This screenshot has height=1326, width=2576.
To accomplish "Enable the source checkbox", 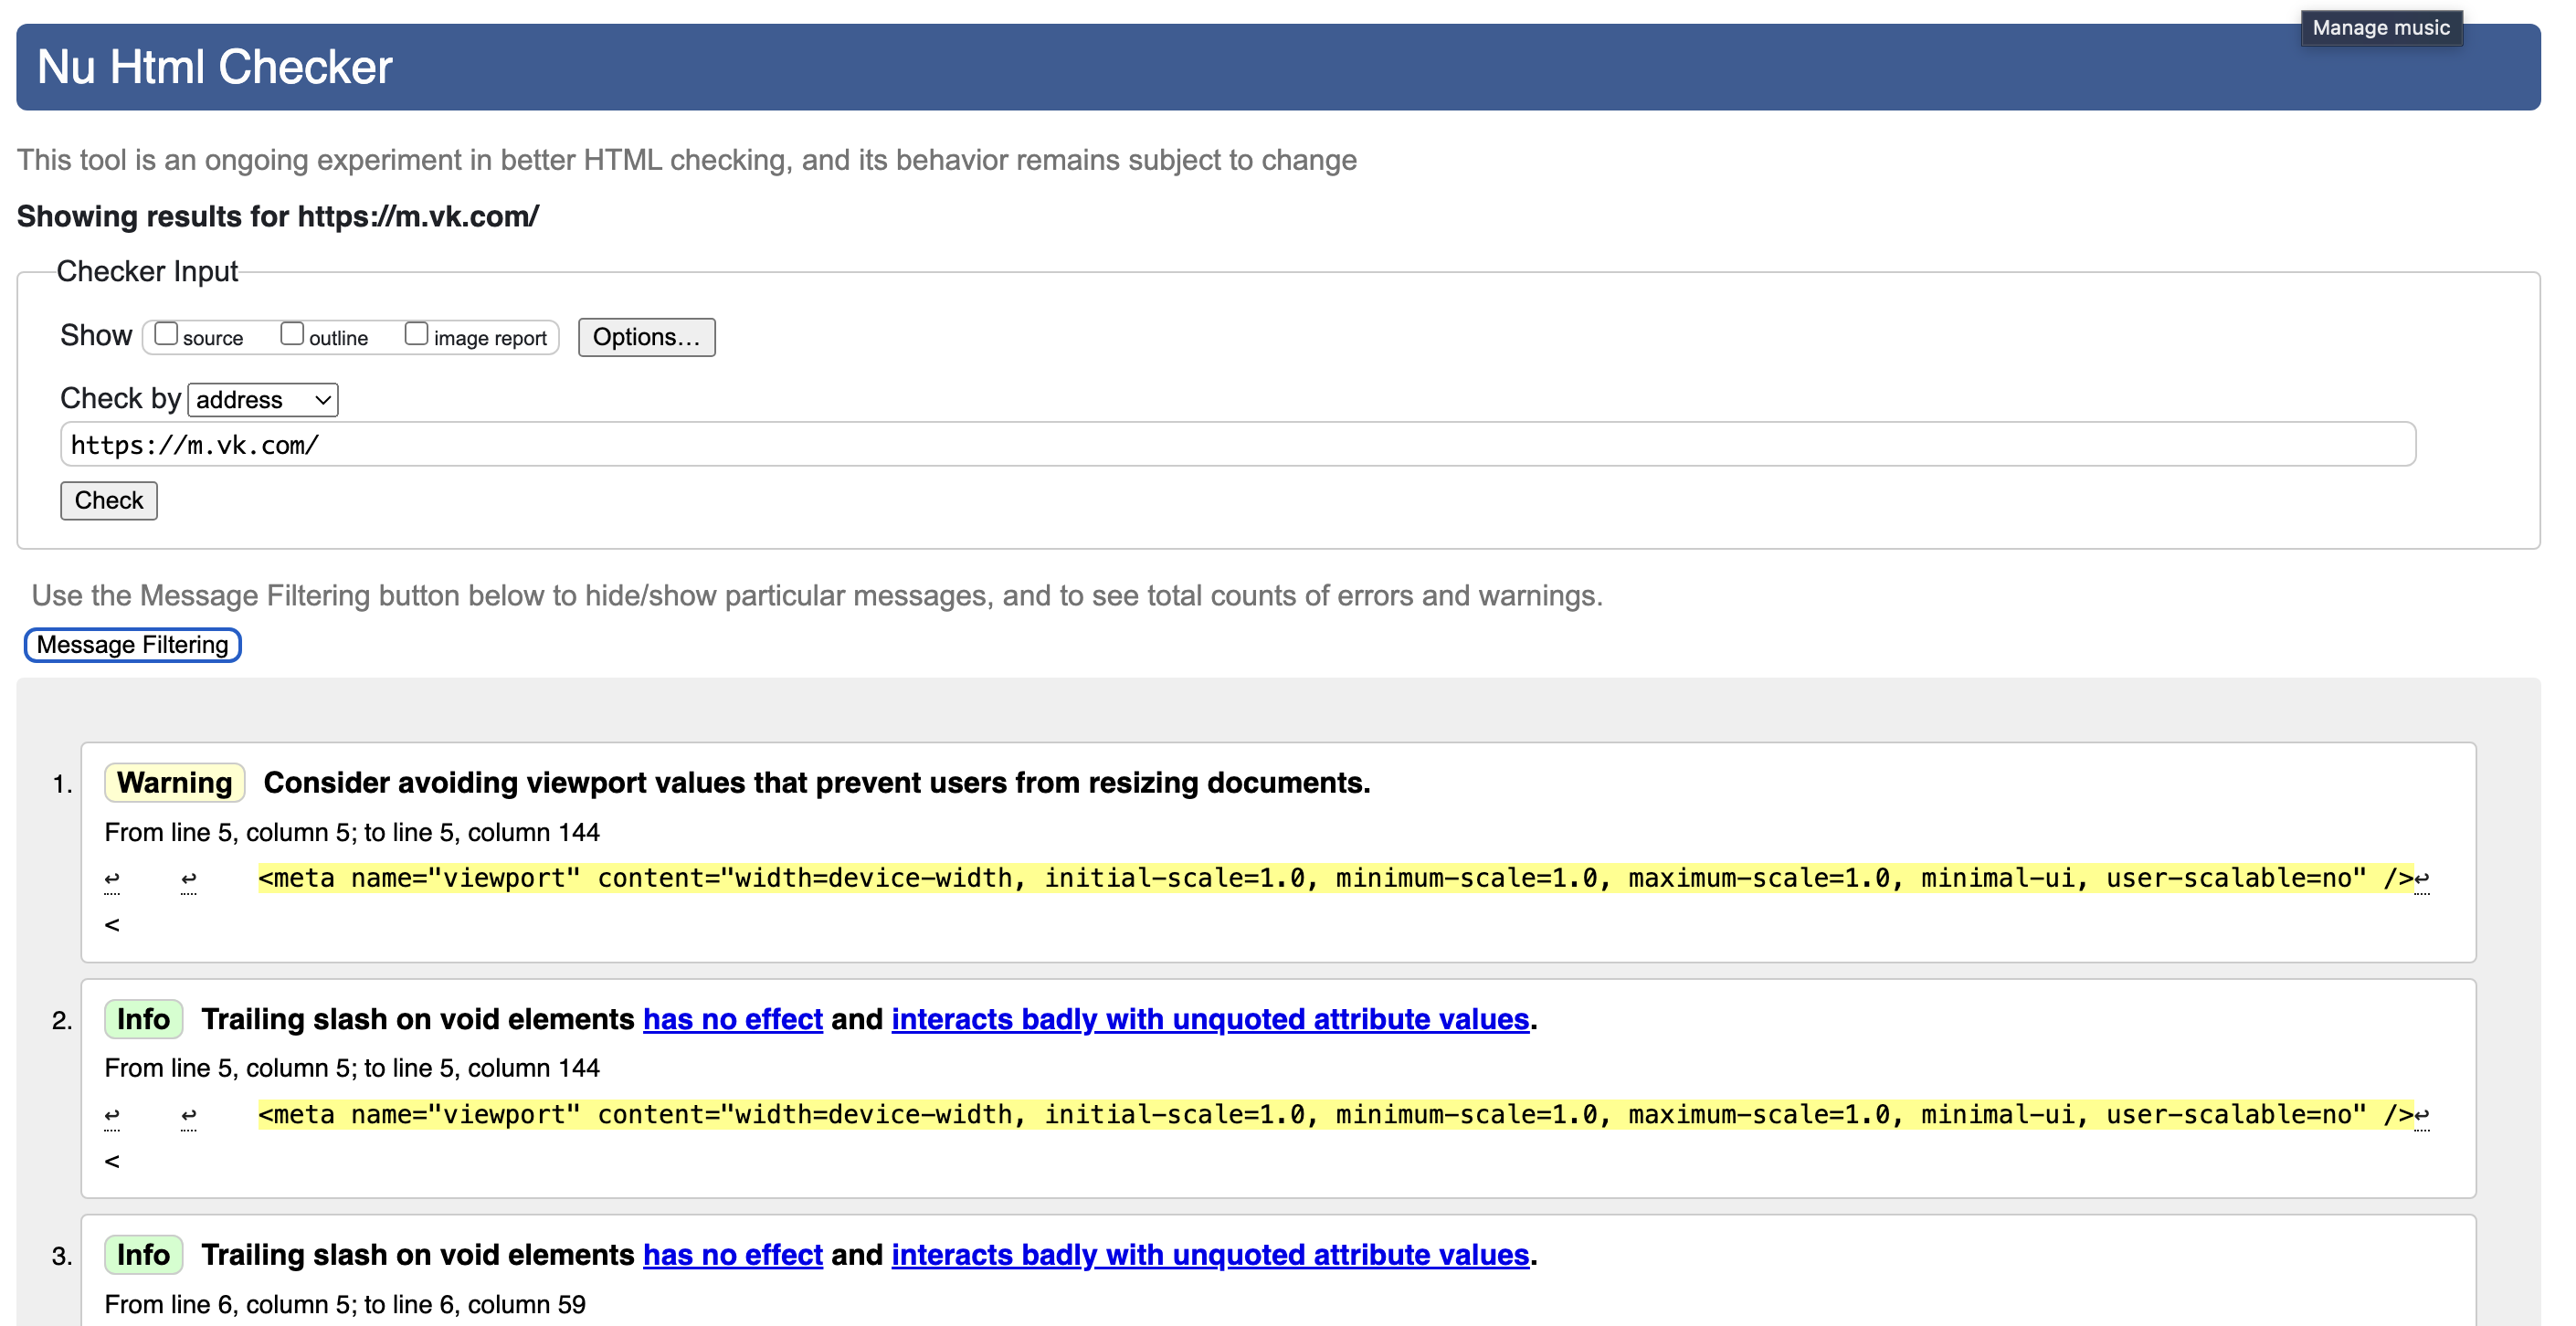I will tap(166, 334).
